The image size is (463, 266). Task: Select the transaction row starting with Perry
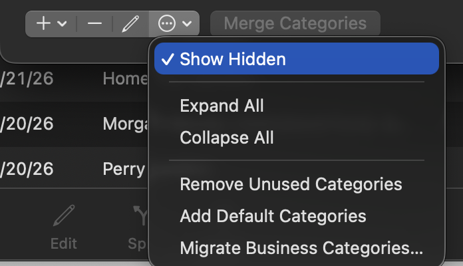(124, 169)
